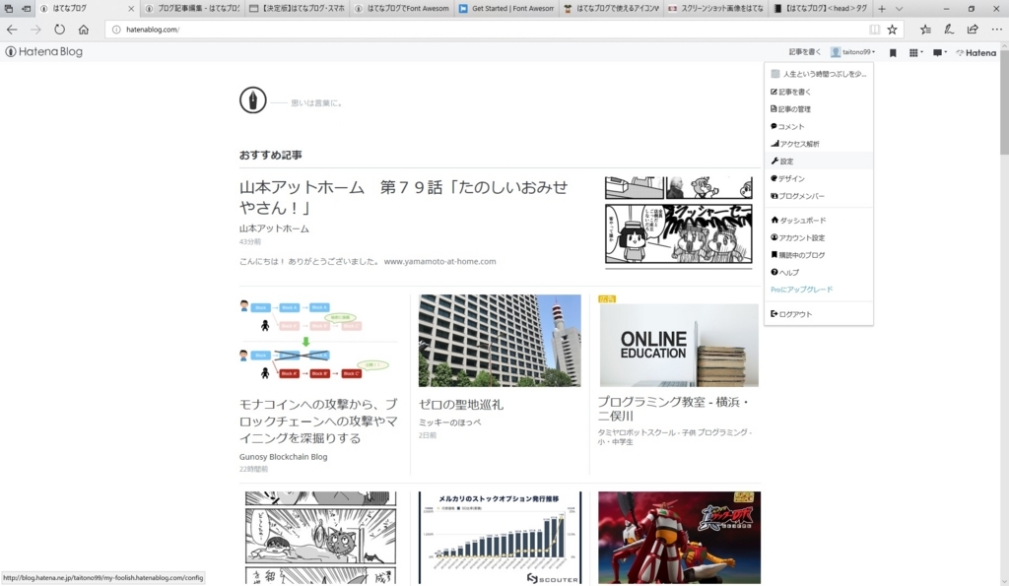Switch to スクリーンショット画像をはてな tab
1009x586 pixels.
click(x=715, y=9)
